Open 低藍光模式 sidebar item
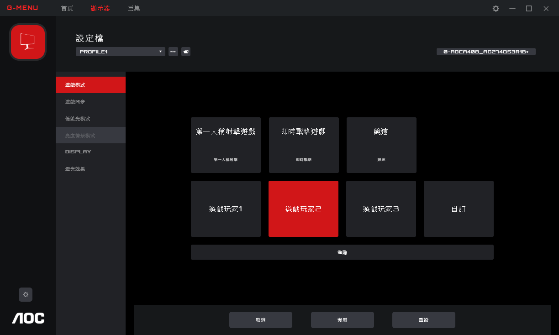 pyautogui.click(x=90, y=119)
